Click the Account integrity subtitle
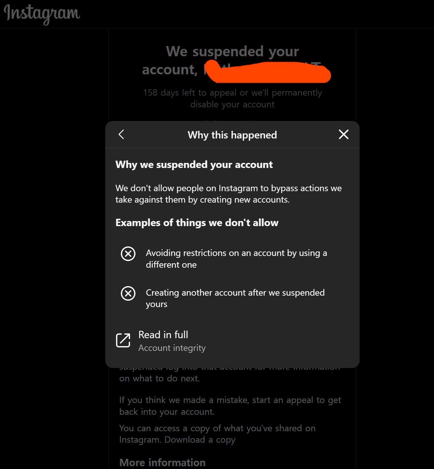 coord(172,348)
